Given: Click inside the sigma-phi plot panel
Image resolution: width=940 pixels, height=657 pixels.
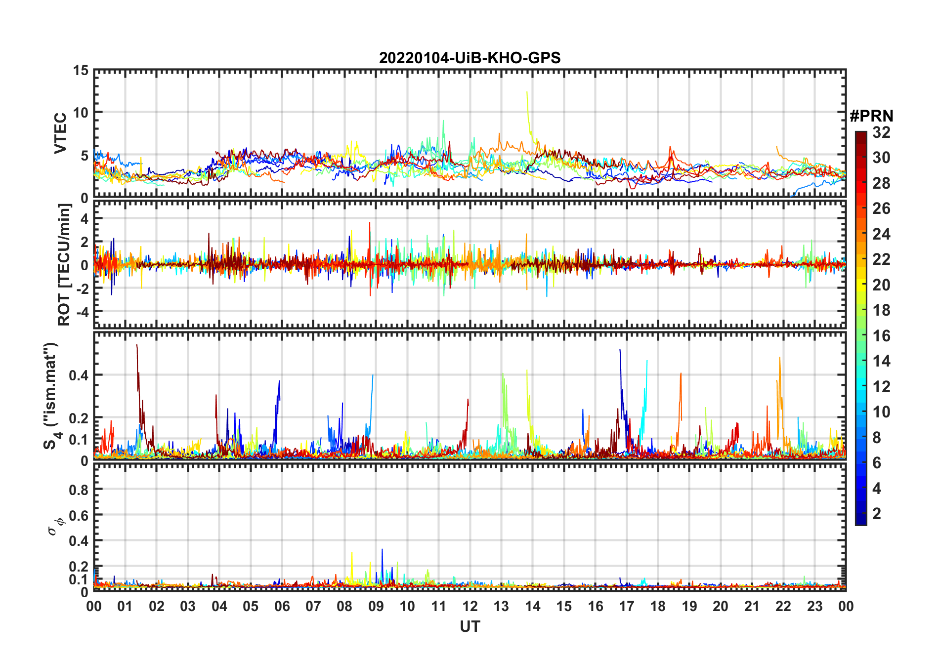Looking at the screenshot, I should coord(470,528).
